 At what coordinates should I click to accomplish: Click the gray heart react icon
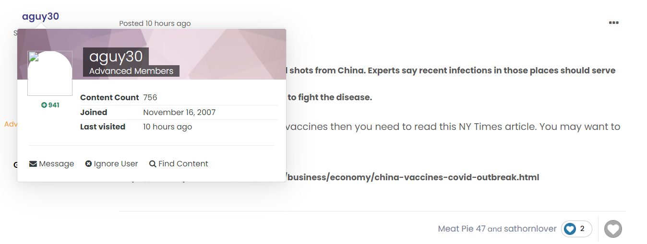[x=613, y=229]
